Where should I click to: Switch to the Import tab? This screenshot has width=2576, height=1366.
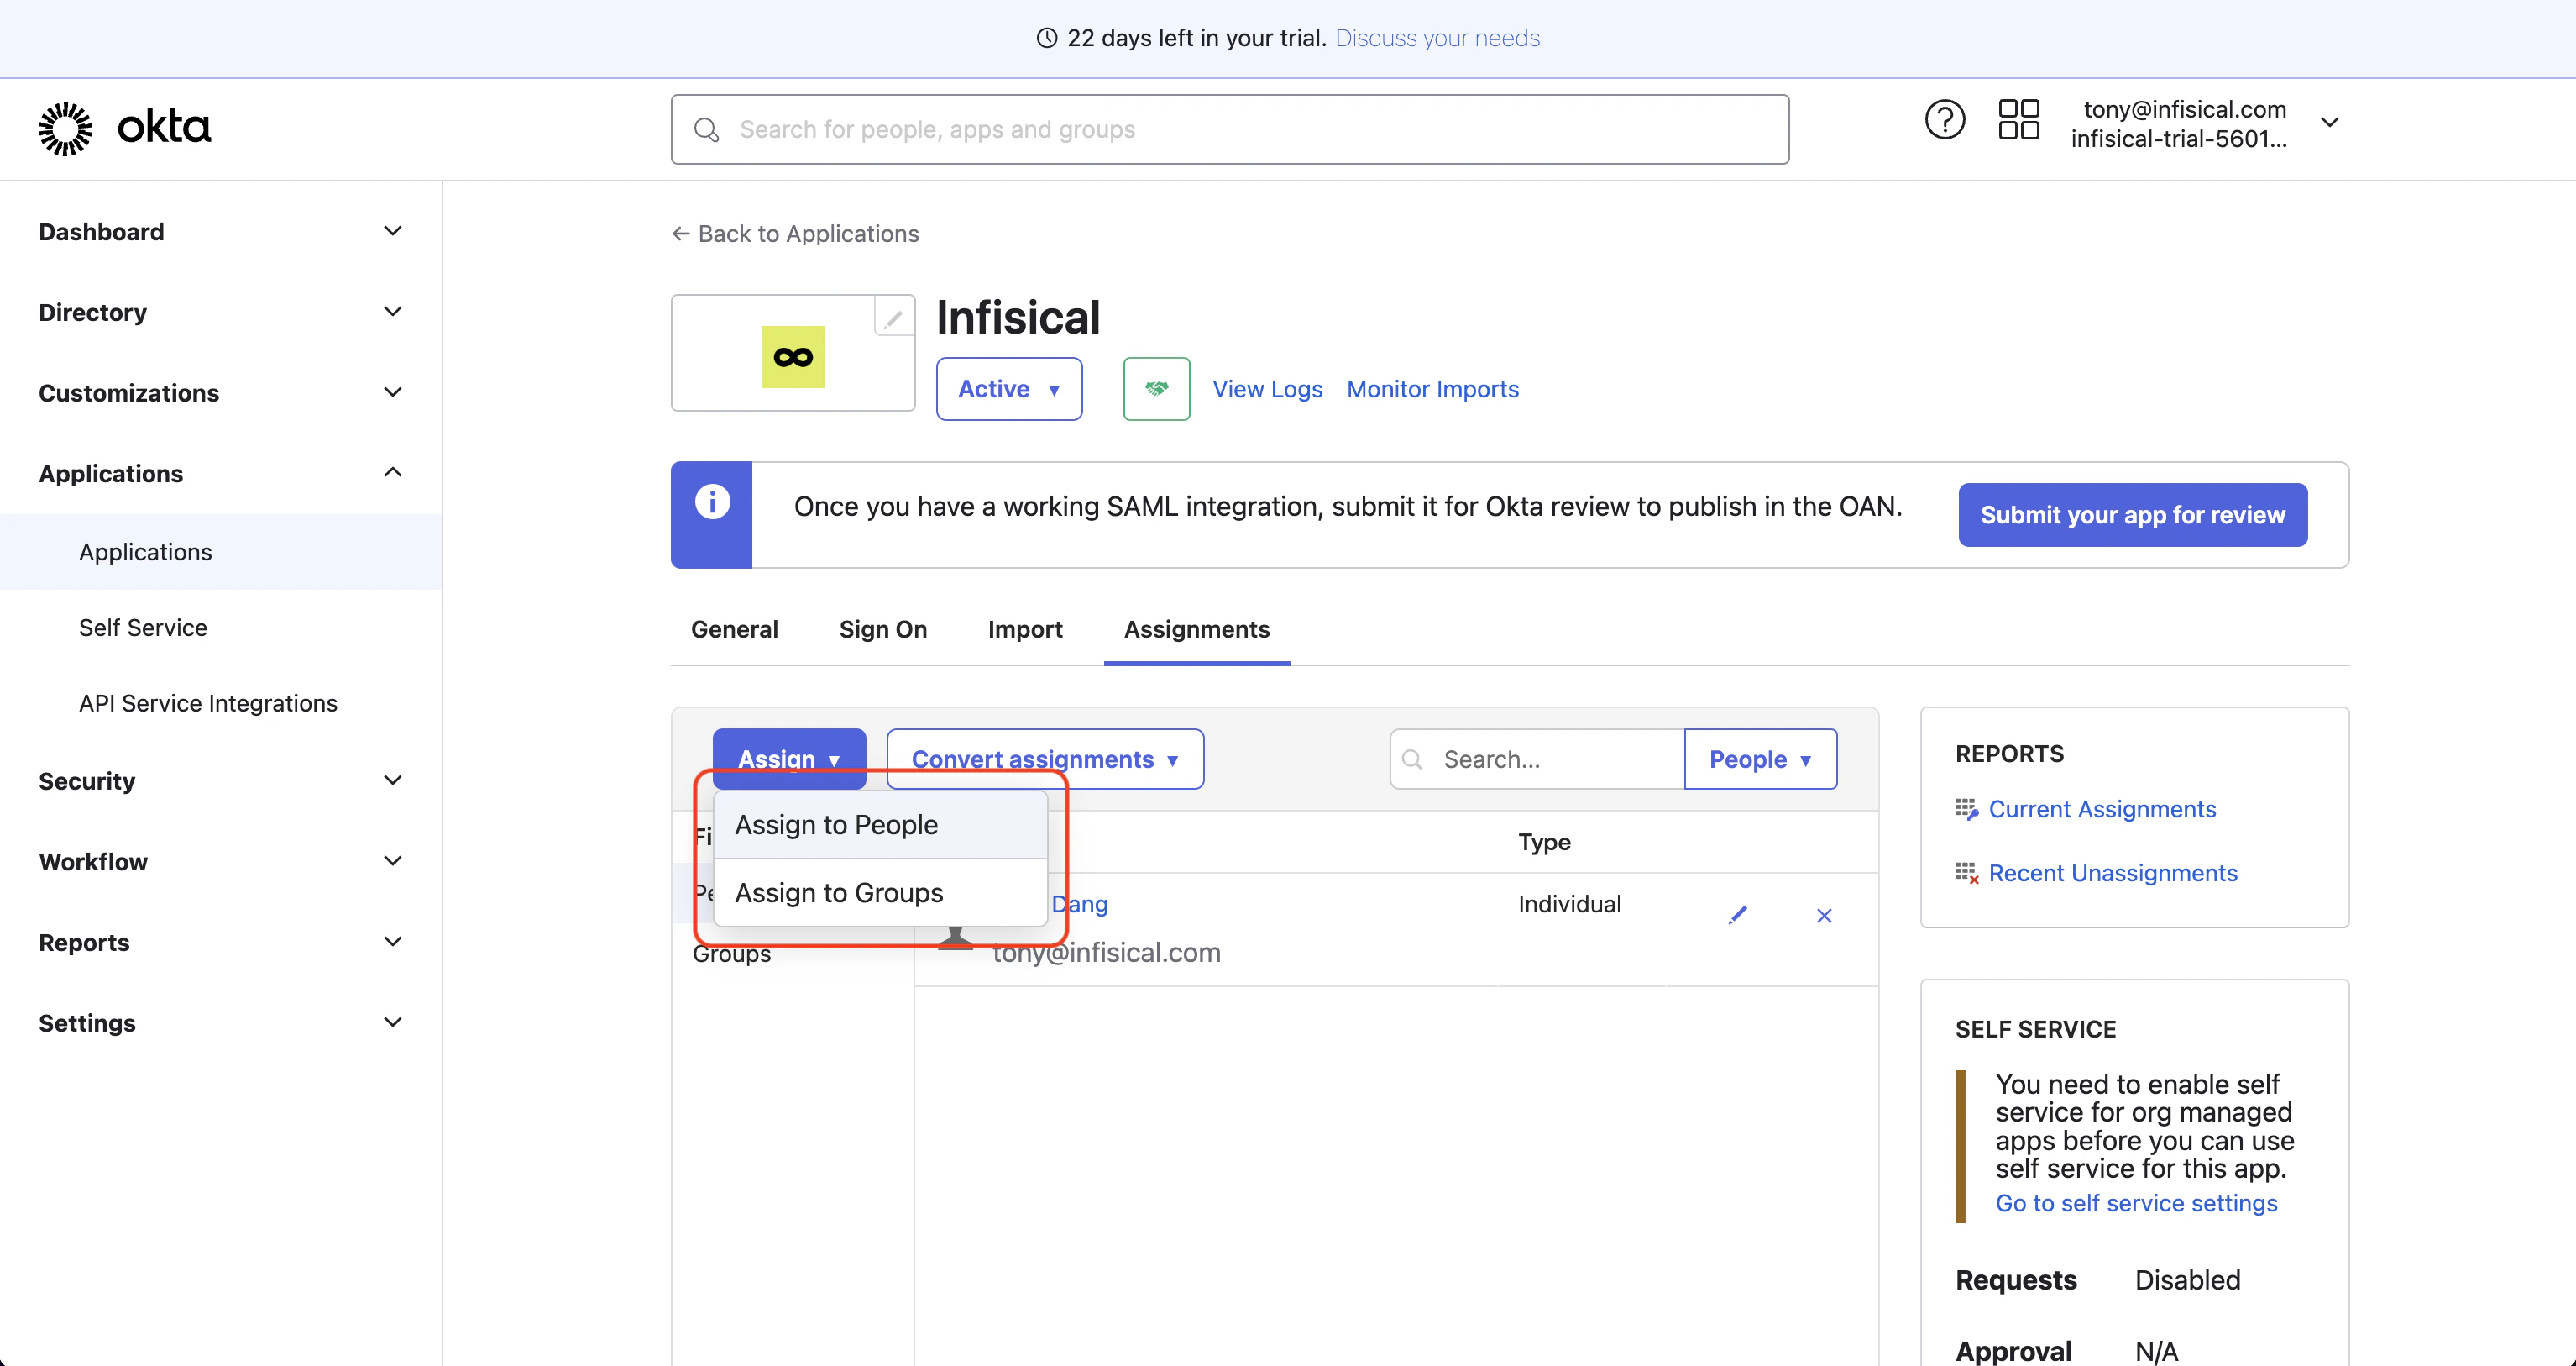[1025, 629]
